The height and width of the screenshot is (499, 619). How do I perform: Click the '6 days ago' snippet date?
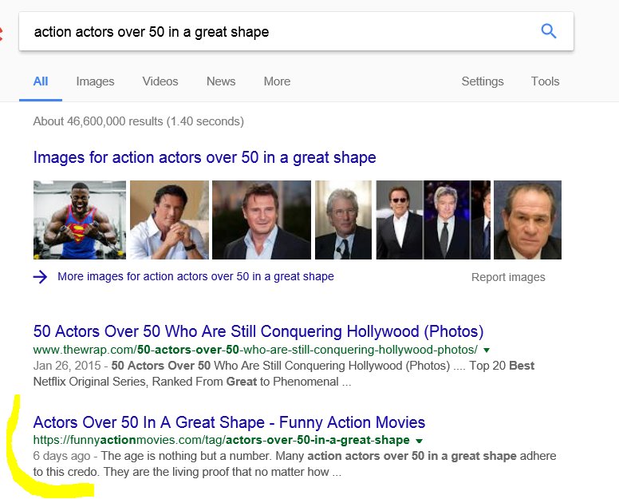click(61, 456)
